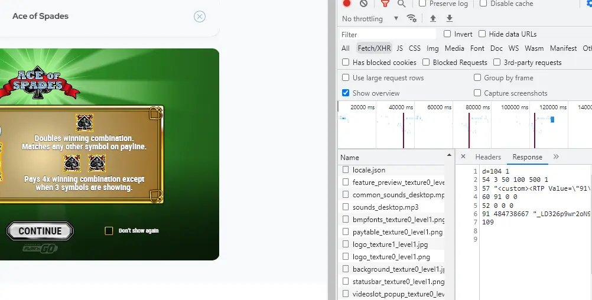Enable Preserve log checkbox
Viewport: 592px width, 300px height.
[422, 4]
